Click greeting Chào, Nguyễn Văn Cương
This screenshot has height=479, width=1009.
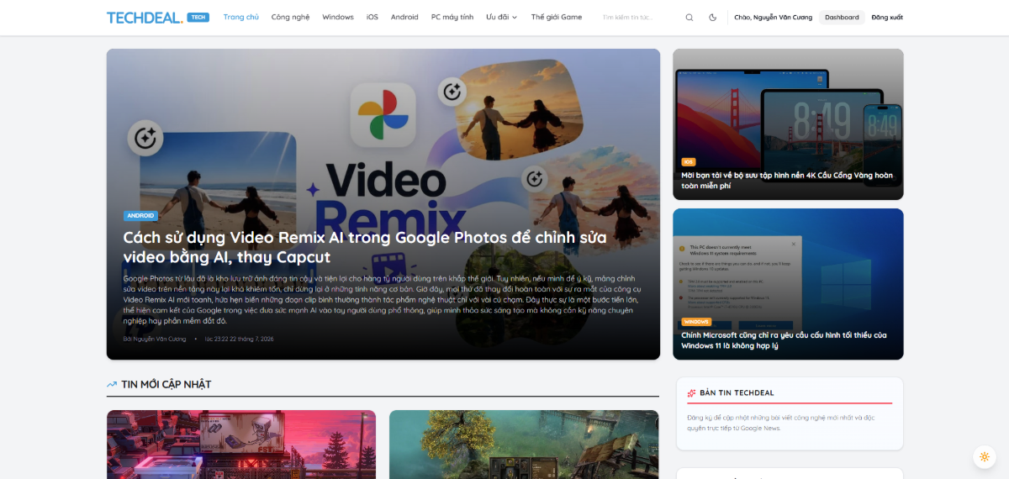click(x=774, y=17)
